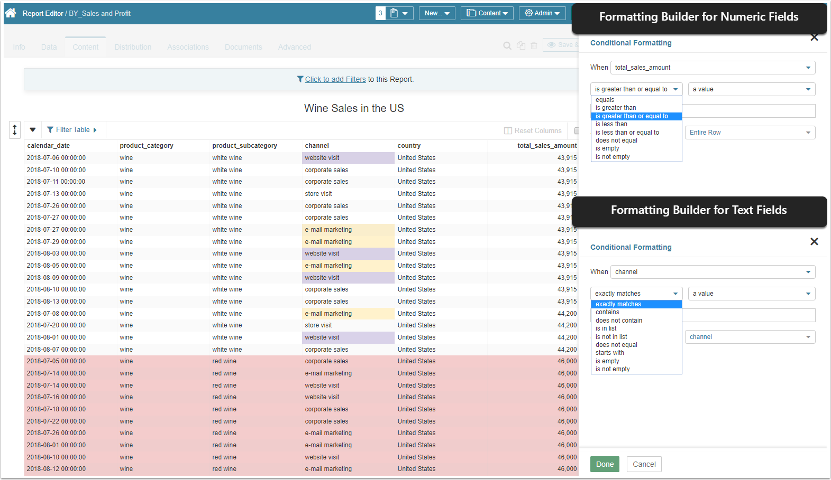Open the Admin menu
Image resolution: width=831 pixels, height=480 pixels.
542,13
